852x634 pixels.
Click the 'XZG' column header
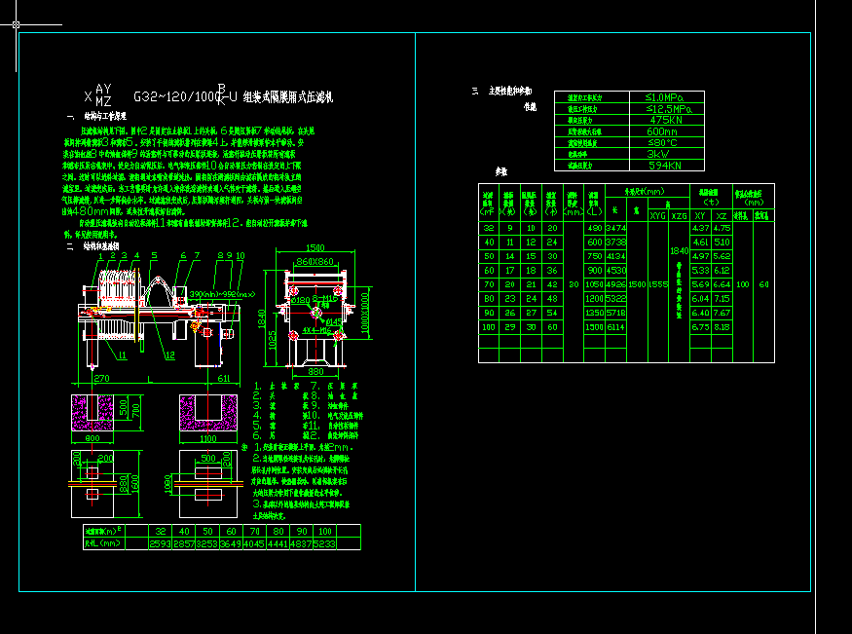(x=680, y=216)
